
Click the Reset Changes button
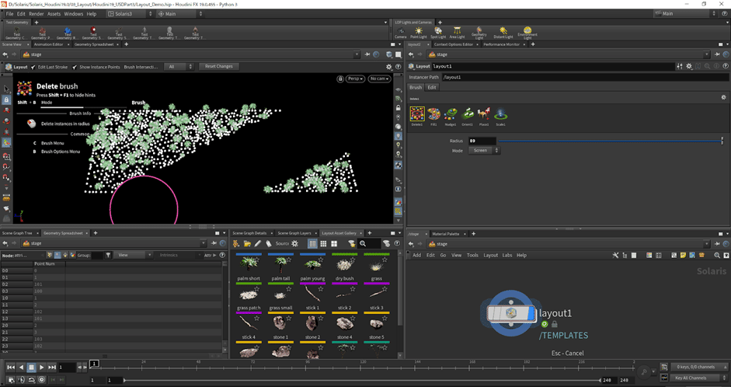click(x=218, y=67)
